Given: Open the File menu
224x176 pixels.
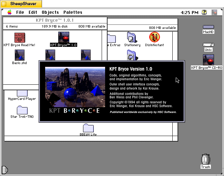Looking at the screenshot, I should [x=20, y=12].
